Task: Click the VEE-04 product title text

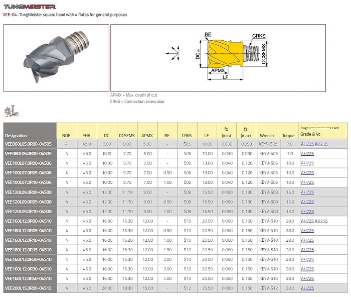Action: point(65,15)
